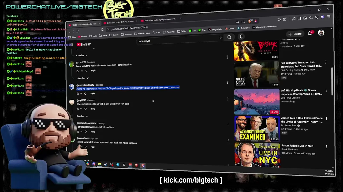343x192 pixels.
Task: Open options for CBS Trump interview video
Action: [326, 62]
